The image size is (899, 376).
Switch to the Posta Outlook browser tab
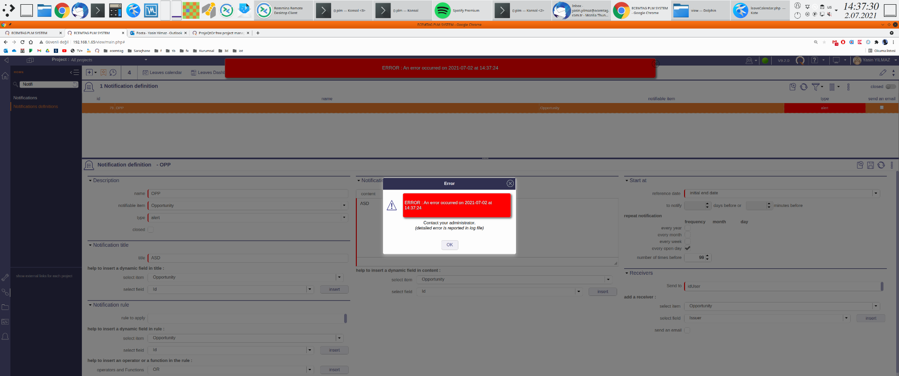point(158,33)
